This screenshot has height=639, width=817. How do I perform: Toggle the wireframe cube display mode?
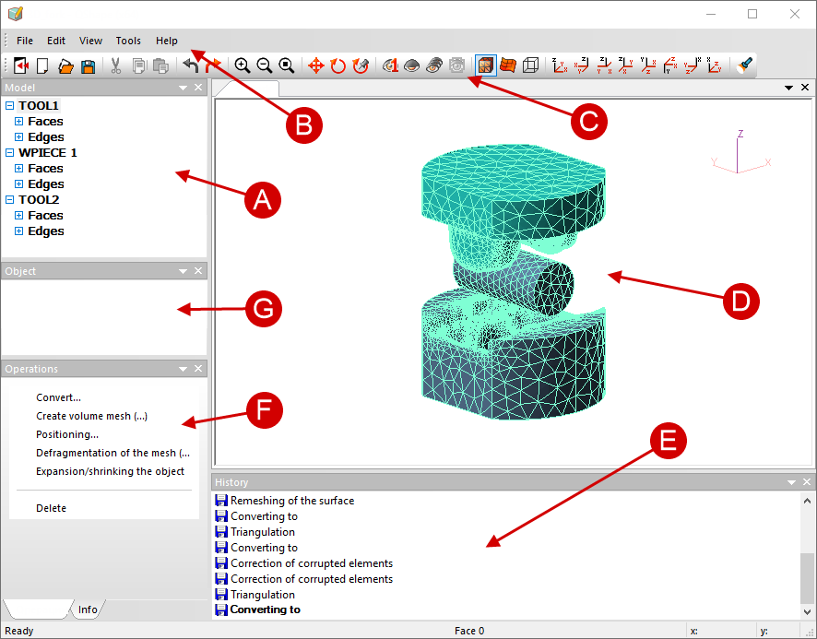pyautogui.click(x=530, y=65)
